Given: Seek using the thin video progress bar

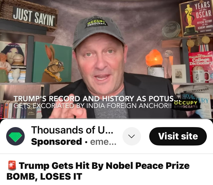Looking at the screenshot, I should click(106, 119).
